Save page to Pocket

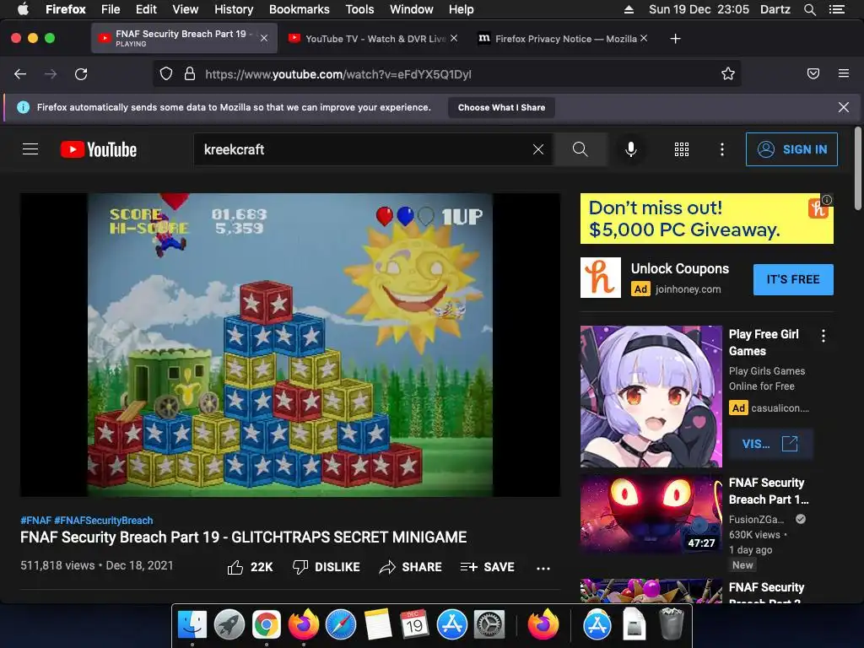[x=813, y=74]
